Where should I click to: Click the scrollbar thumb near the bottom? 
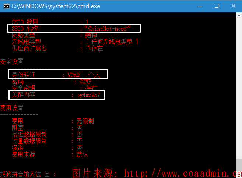pos(239,165)
